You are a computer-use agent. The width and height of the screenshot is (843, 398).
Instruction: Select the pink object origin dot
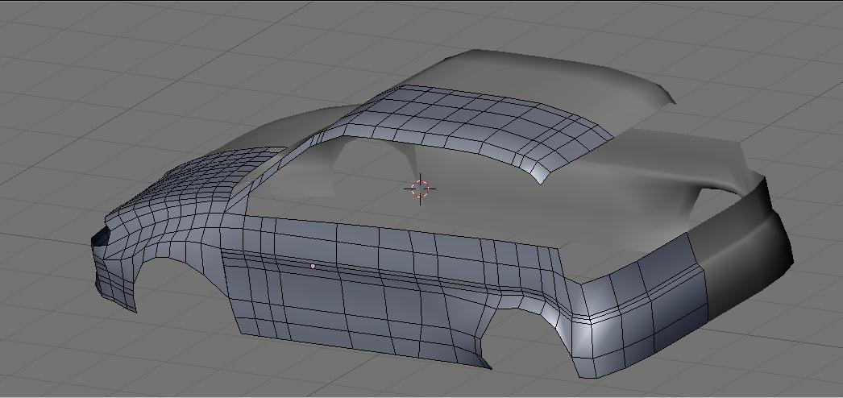313,266
